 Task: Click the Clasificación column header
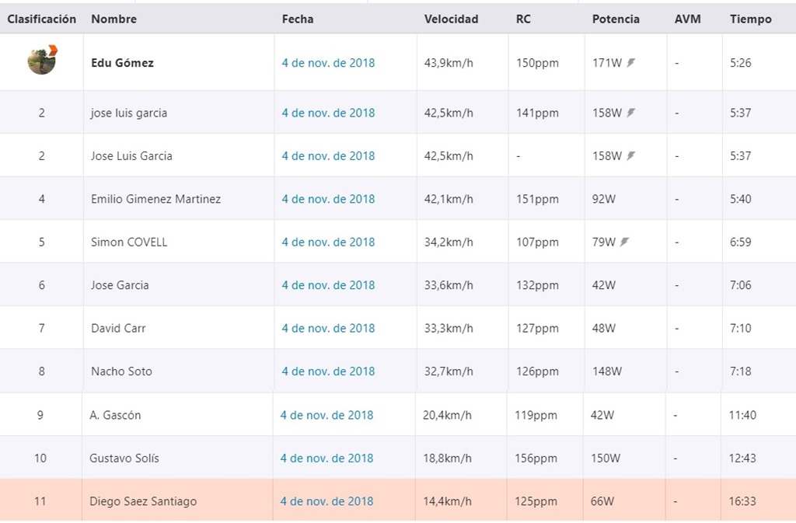click(42, 19)
